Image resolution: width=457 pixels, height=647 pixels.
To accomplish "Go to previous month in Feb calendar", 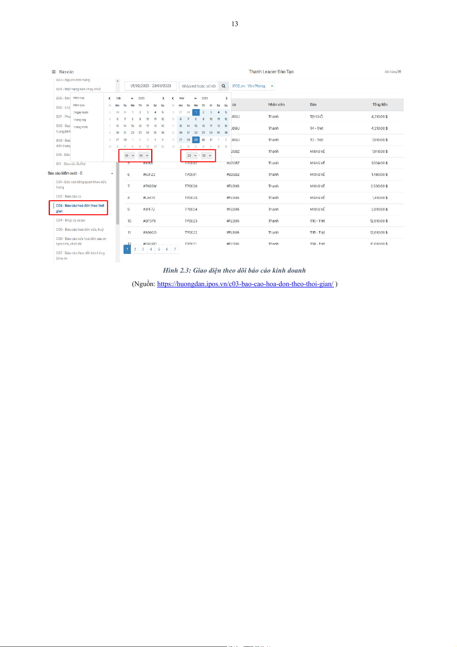I will [x=110, y=98].
